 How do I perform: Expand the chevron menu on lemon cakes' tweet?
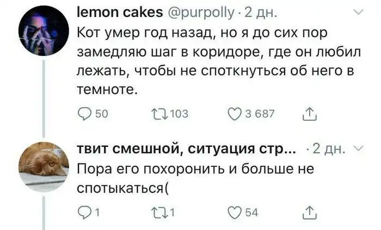(x=359, y=11)
